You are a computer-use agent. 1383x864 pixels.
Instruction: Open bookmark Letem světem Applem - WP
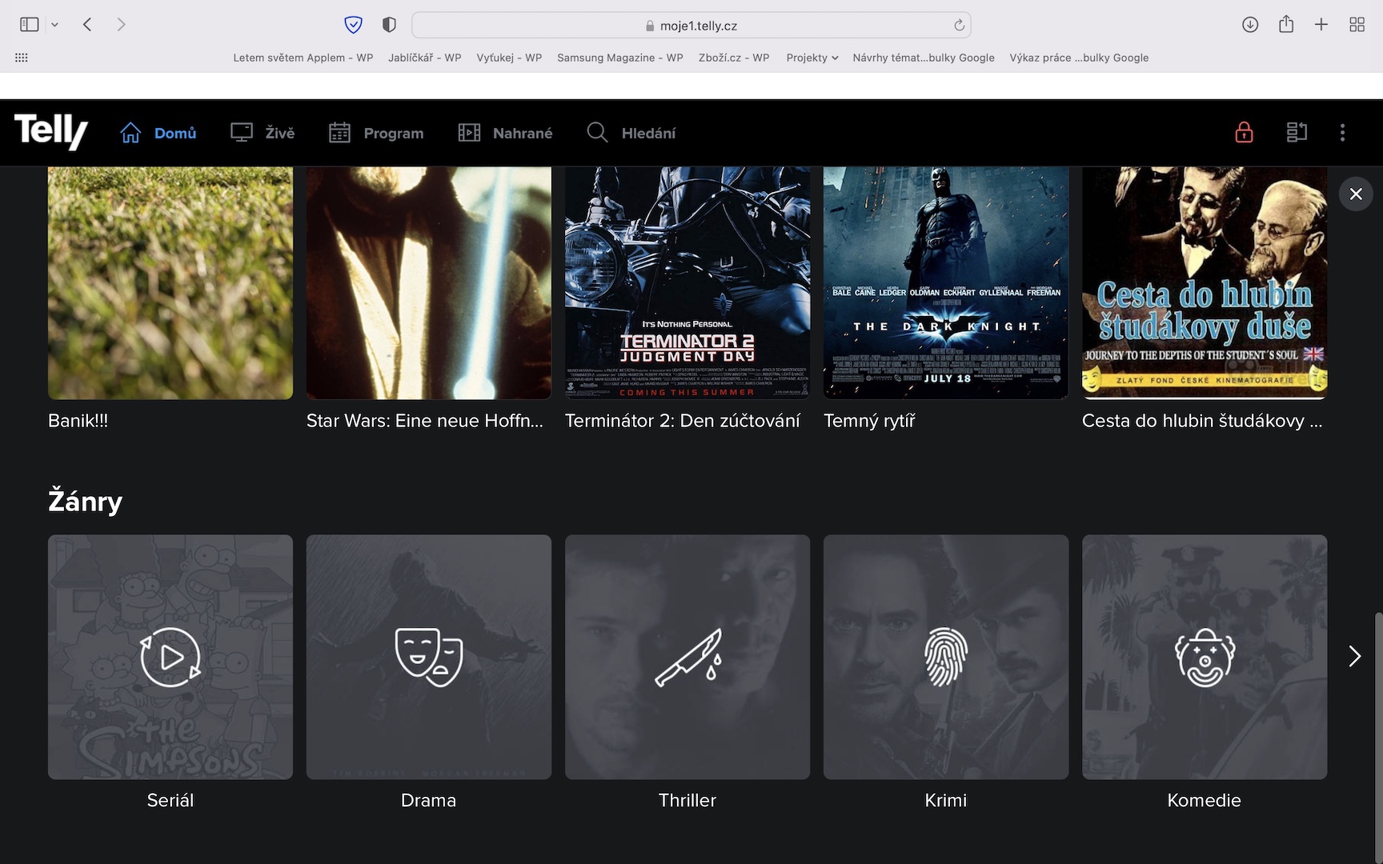(x=303, y=58)
